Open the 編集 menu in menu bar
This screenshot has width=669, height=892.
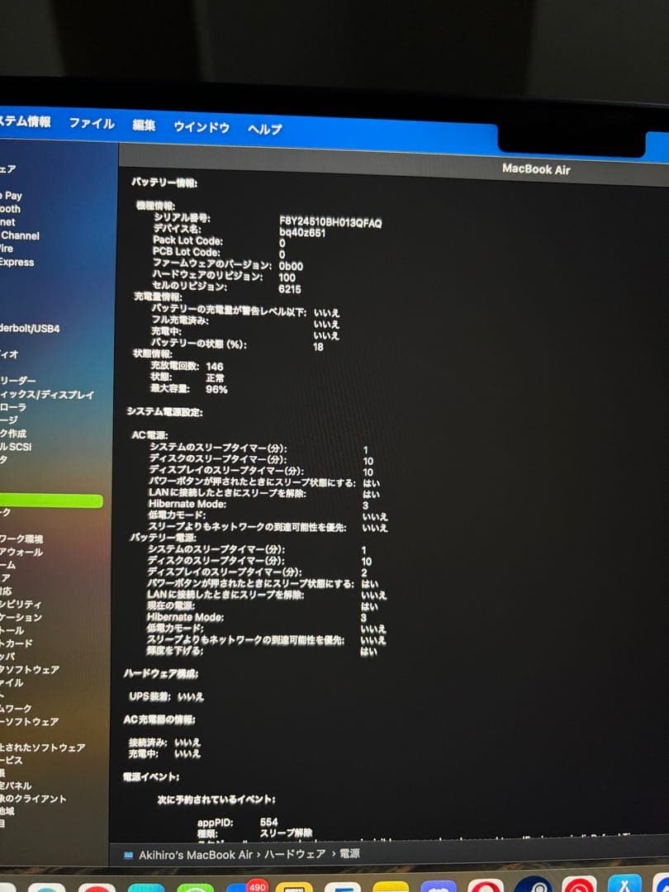pyautogui.click(x=144, y=125)
